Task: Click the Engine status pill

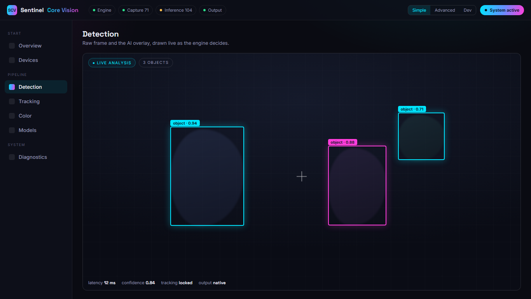Action: [102, 10]
